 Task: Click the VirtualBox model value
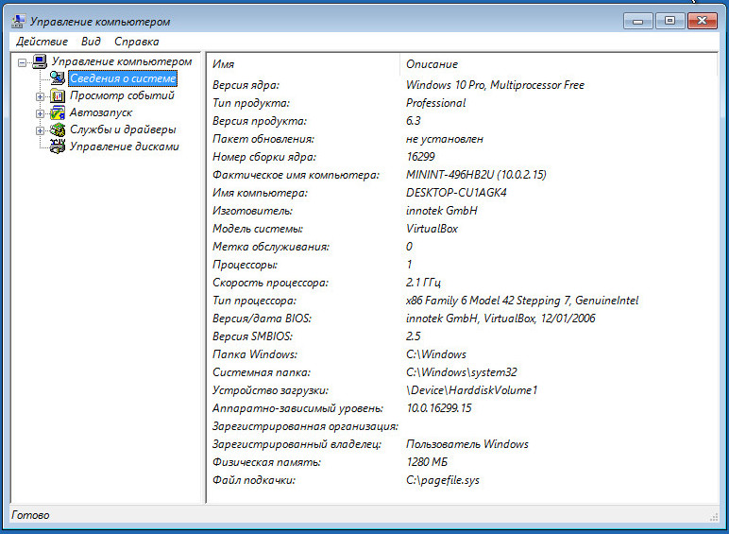[x=432, y=229]
